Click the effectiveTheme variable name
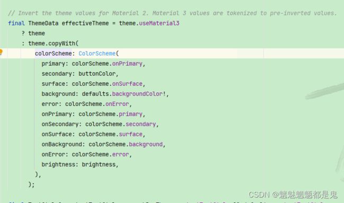344x203 pixels. [x=85, y=23]
